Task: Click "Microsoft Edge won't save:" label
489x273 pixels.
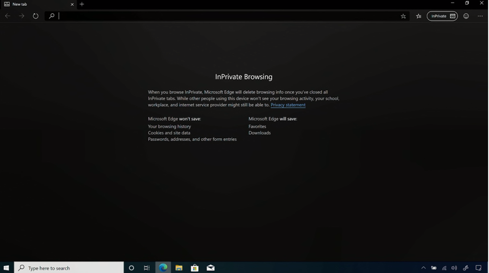Action: click(x=174, y=119)
